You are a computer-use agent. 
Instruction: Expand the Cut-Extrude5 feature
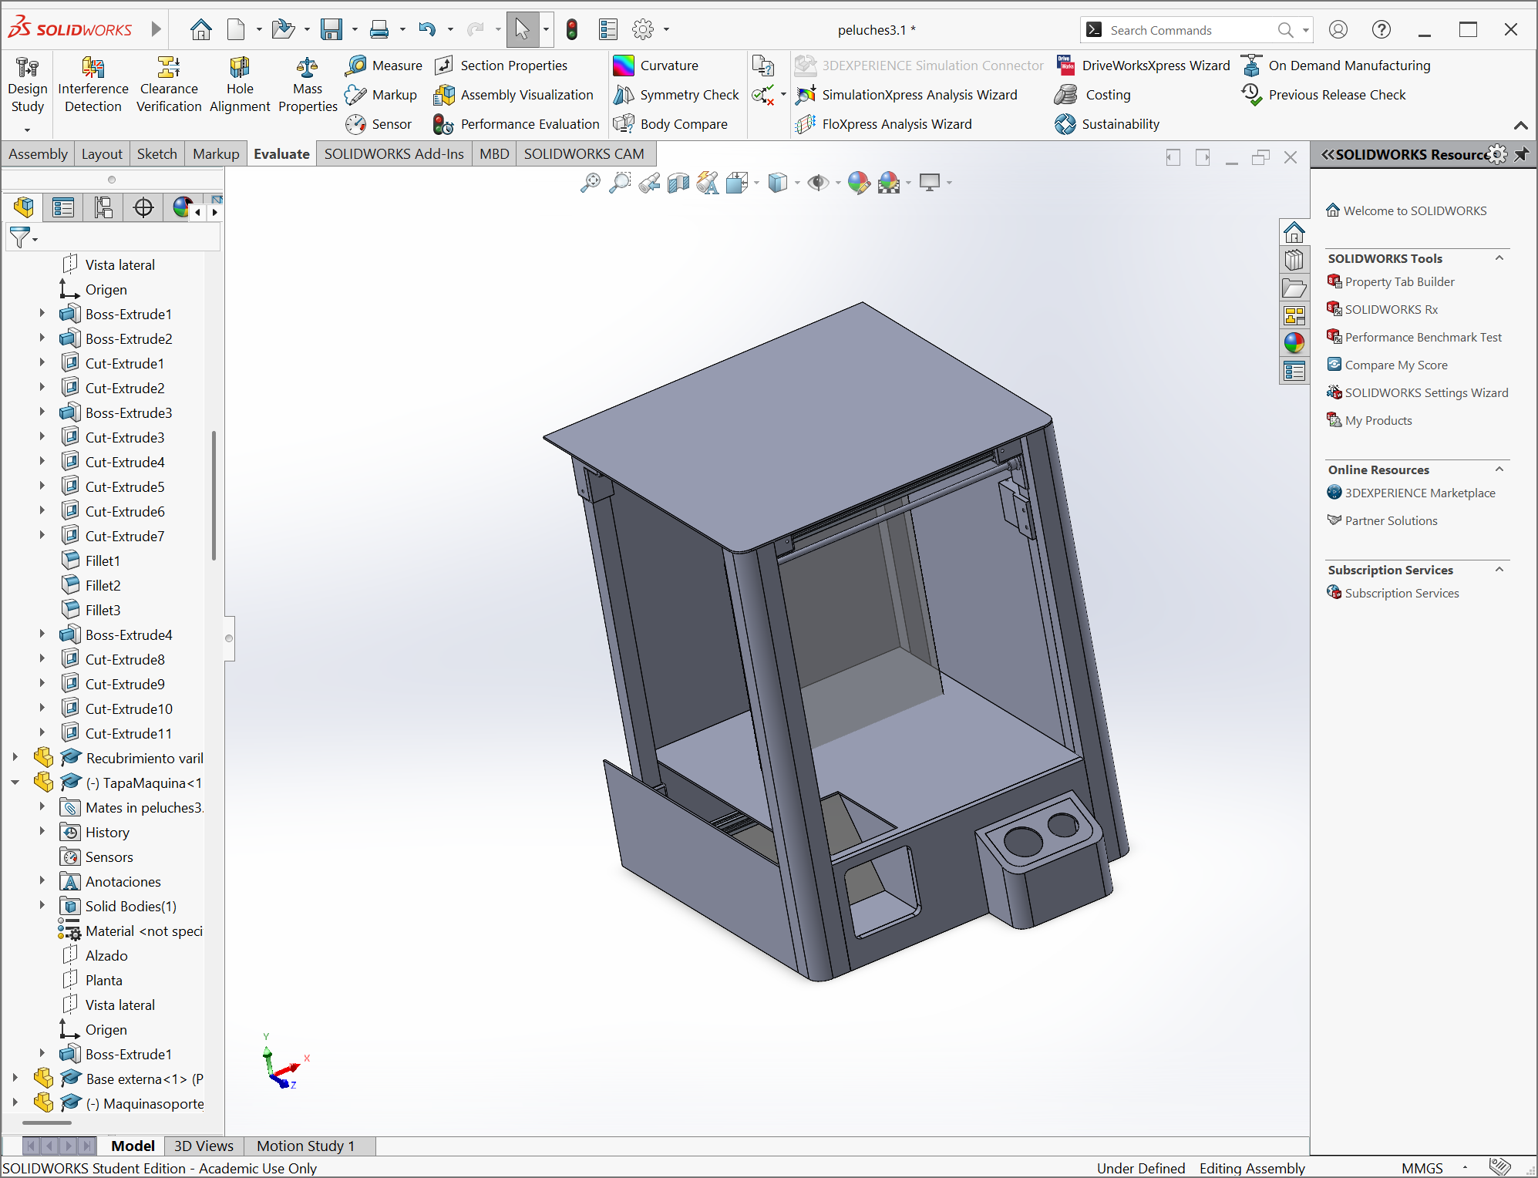click(42, 486)
